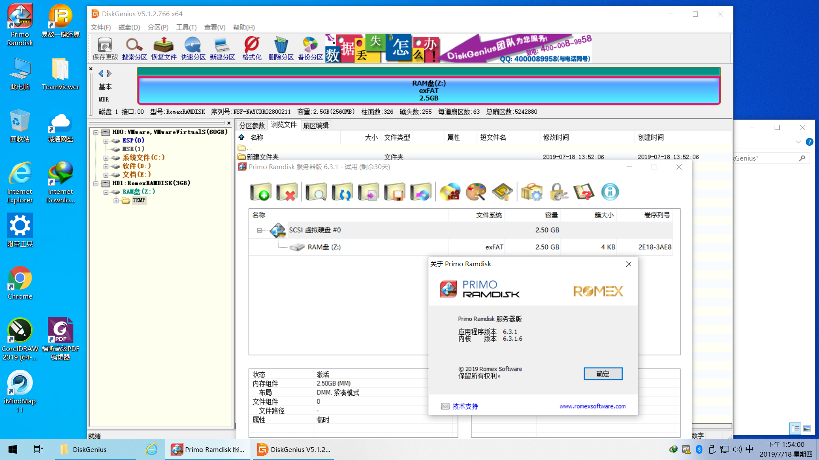The image size is (819, 460).
Task: Switch to DiskGenius V5.1.2 taskbar item
Action: 294,449
